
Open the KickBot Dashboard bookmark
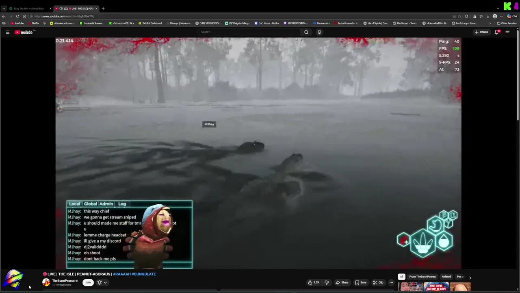click(150, 23)
